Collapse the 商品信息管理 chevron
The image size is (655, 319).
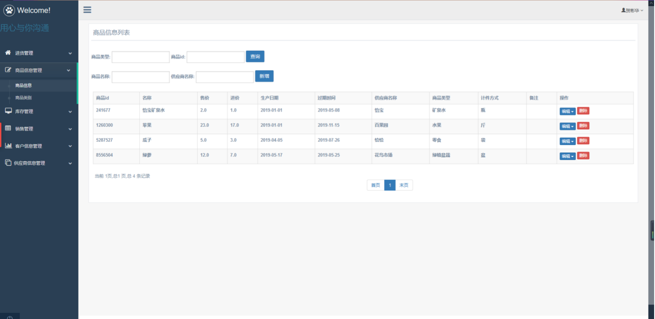coord(68,70)
